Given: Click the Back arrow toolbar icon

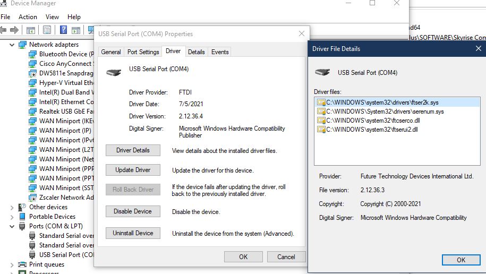Looking at the screenshot, I should [x=3, y=30].
